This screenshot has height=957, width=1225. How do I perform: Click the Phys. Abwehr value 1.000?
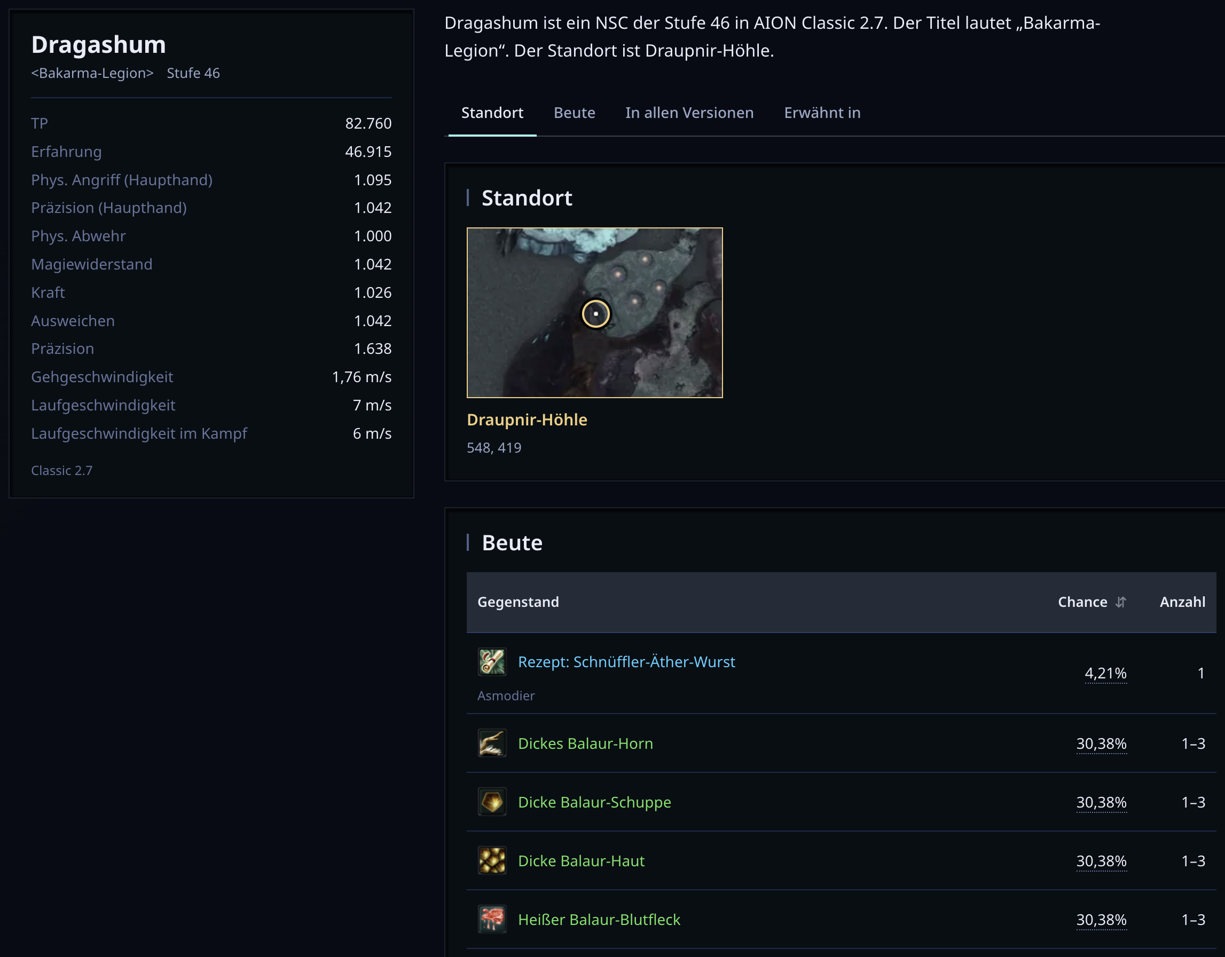[372, 236]
